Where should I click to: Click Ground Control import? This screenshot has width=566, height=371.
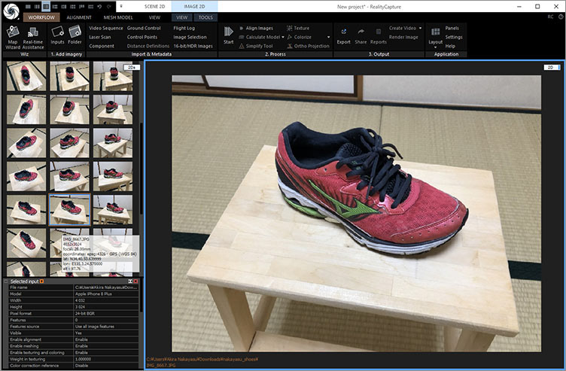[x=144, y=28]
